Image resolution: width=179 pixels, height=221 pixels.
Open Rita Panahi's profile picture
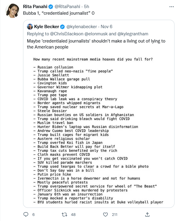pos(12,11)
